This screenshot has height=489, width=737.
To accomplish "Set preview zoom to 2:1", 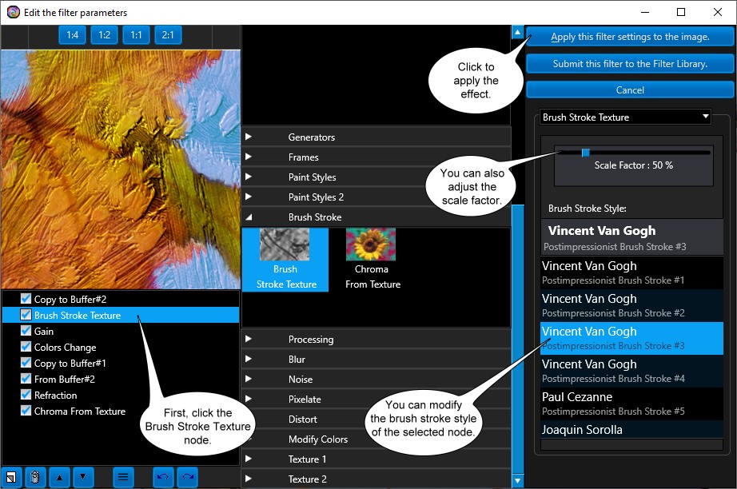I will pos(168,35).
